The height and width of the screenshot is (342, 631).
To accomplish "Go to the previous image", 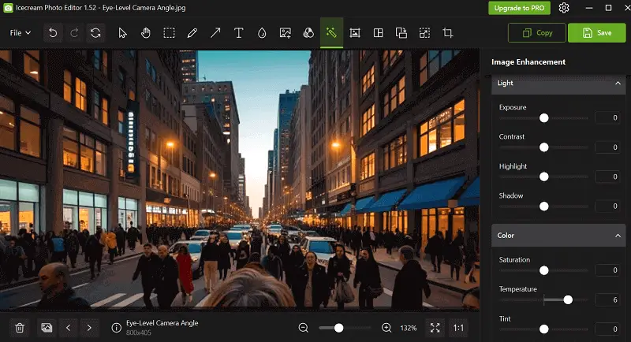I will tap(69, 328).
